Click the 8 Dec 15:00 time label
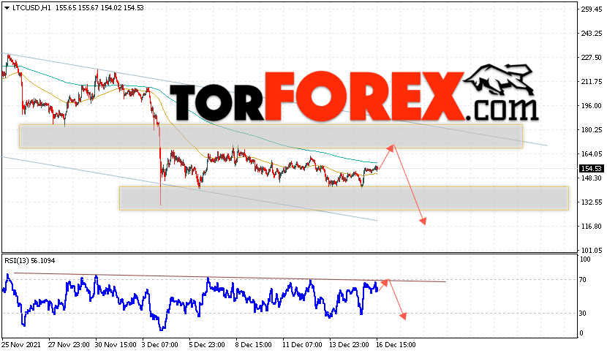Screen dimensions: 607x353 254,344
